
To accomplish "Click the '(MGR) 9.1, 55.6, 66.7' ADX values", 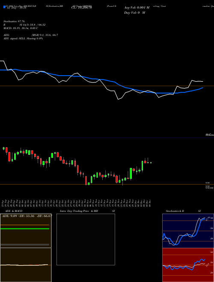I will [x=45, y=35].
